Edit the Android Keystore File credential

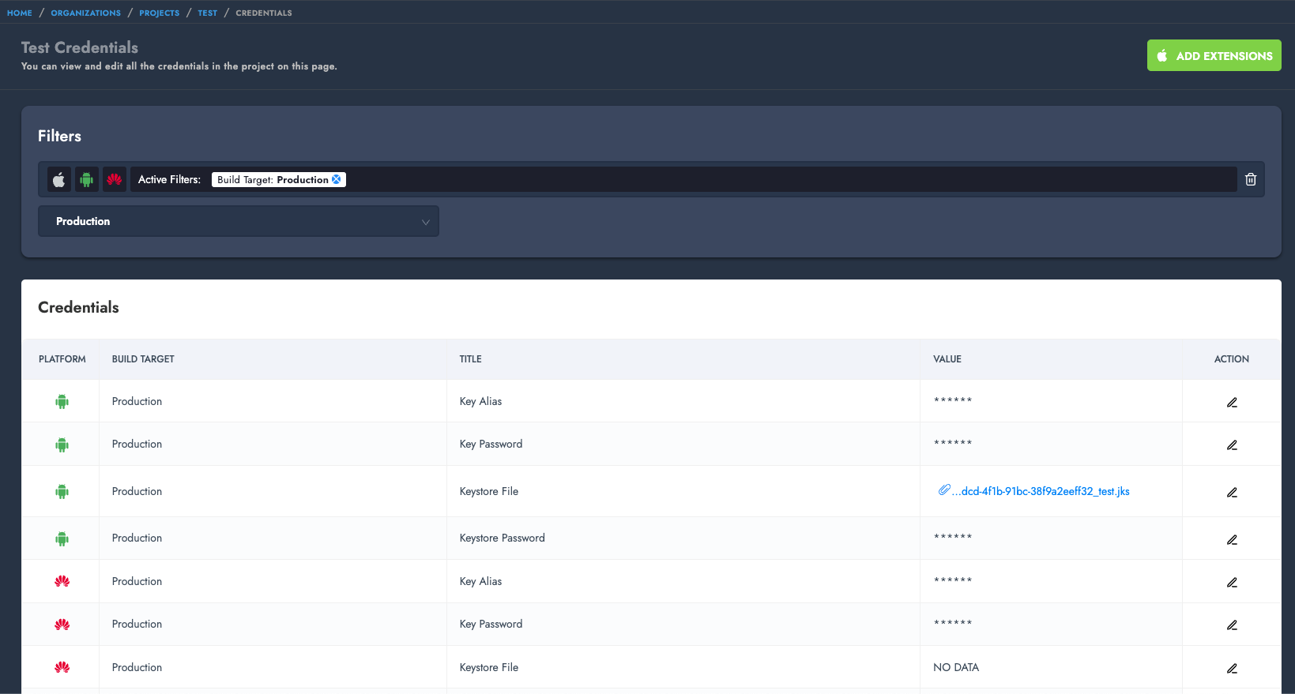coord(1231,492)
